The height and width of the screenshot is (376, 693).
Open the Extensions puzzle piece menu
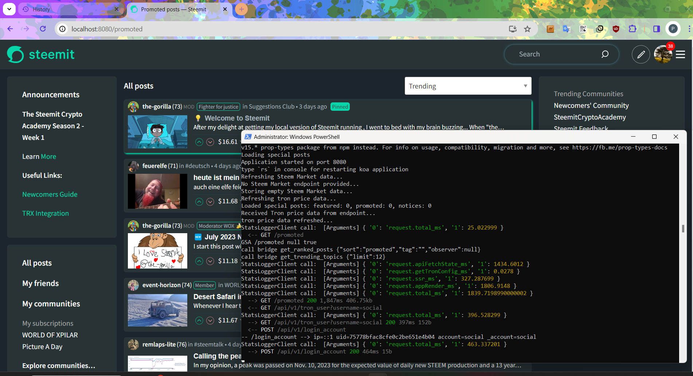pyautogui.click(x=633, y=29)
